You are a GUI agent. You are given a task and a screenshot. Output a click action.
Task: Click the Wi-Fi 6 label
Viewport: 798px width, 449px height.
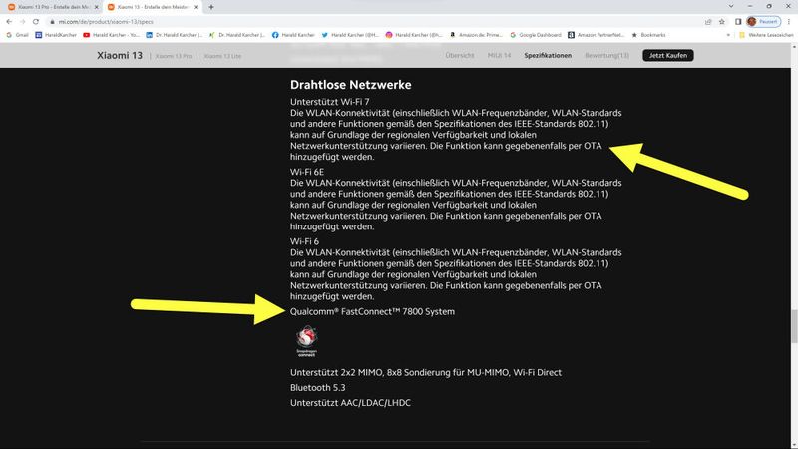tap(304, 241)
